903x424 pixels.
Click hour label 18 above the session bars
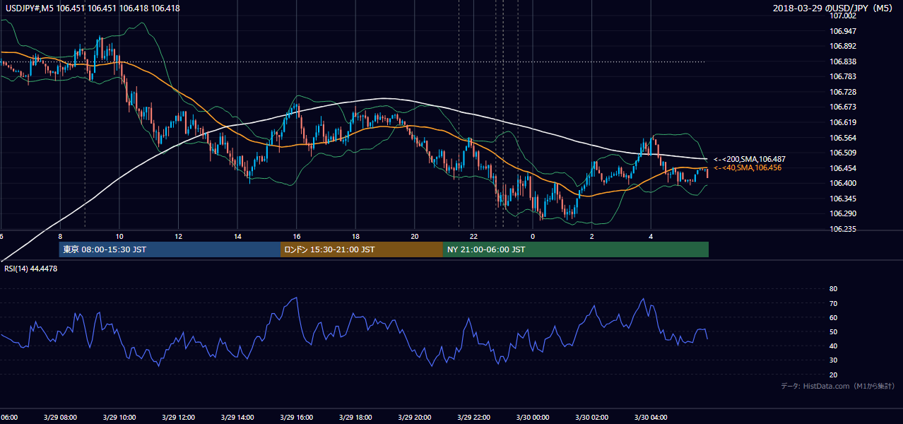pos(355,237)
